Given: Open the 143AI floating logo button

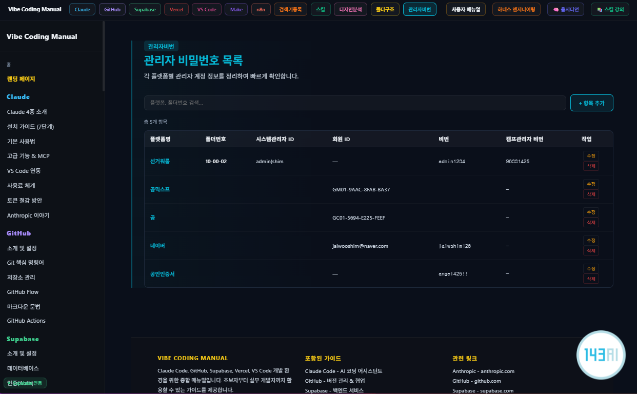Looking at the screenshot, I should 601,355.
